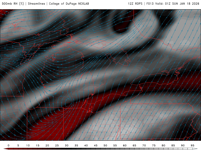Click the '500mb RH (%)' title text

13,3
